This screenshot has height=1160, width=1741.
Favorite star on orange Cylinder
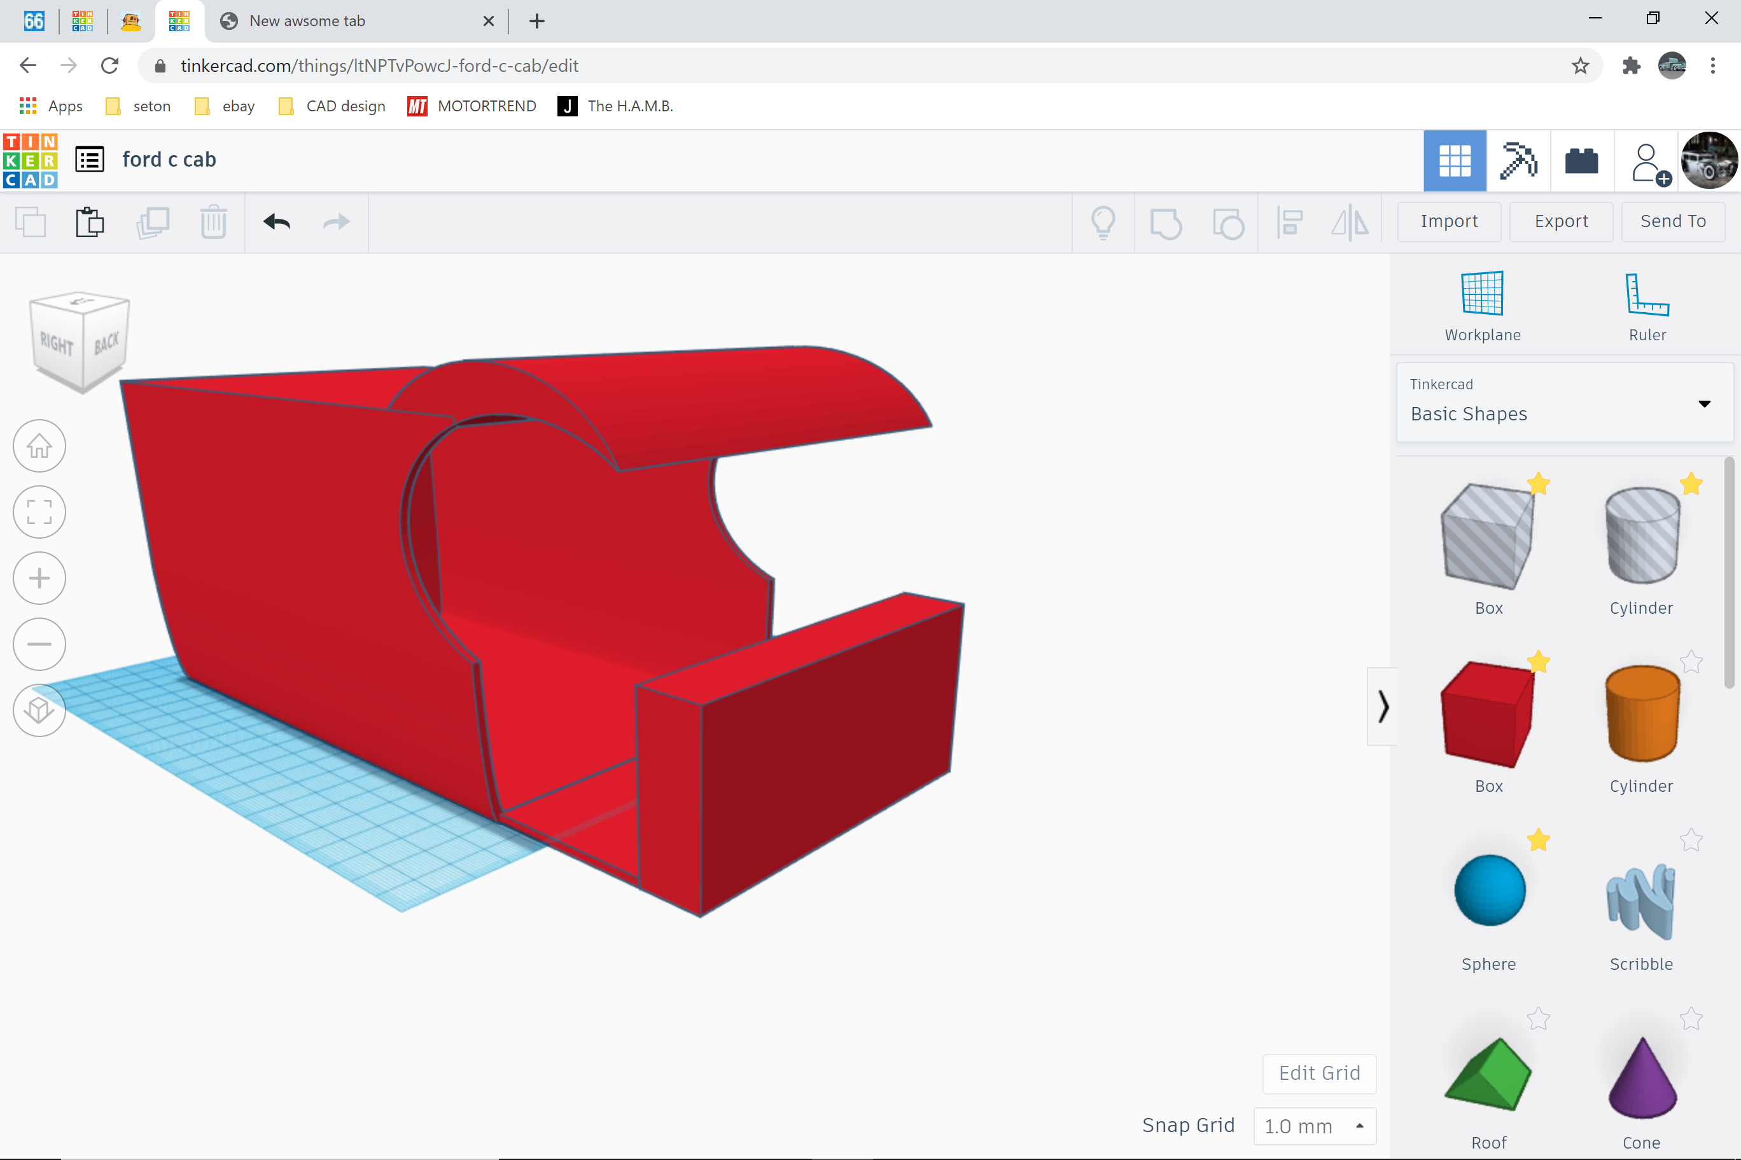1691,662
